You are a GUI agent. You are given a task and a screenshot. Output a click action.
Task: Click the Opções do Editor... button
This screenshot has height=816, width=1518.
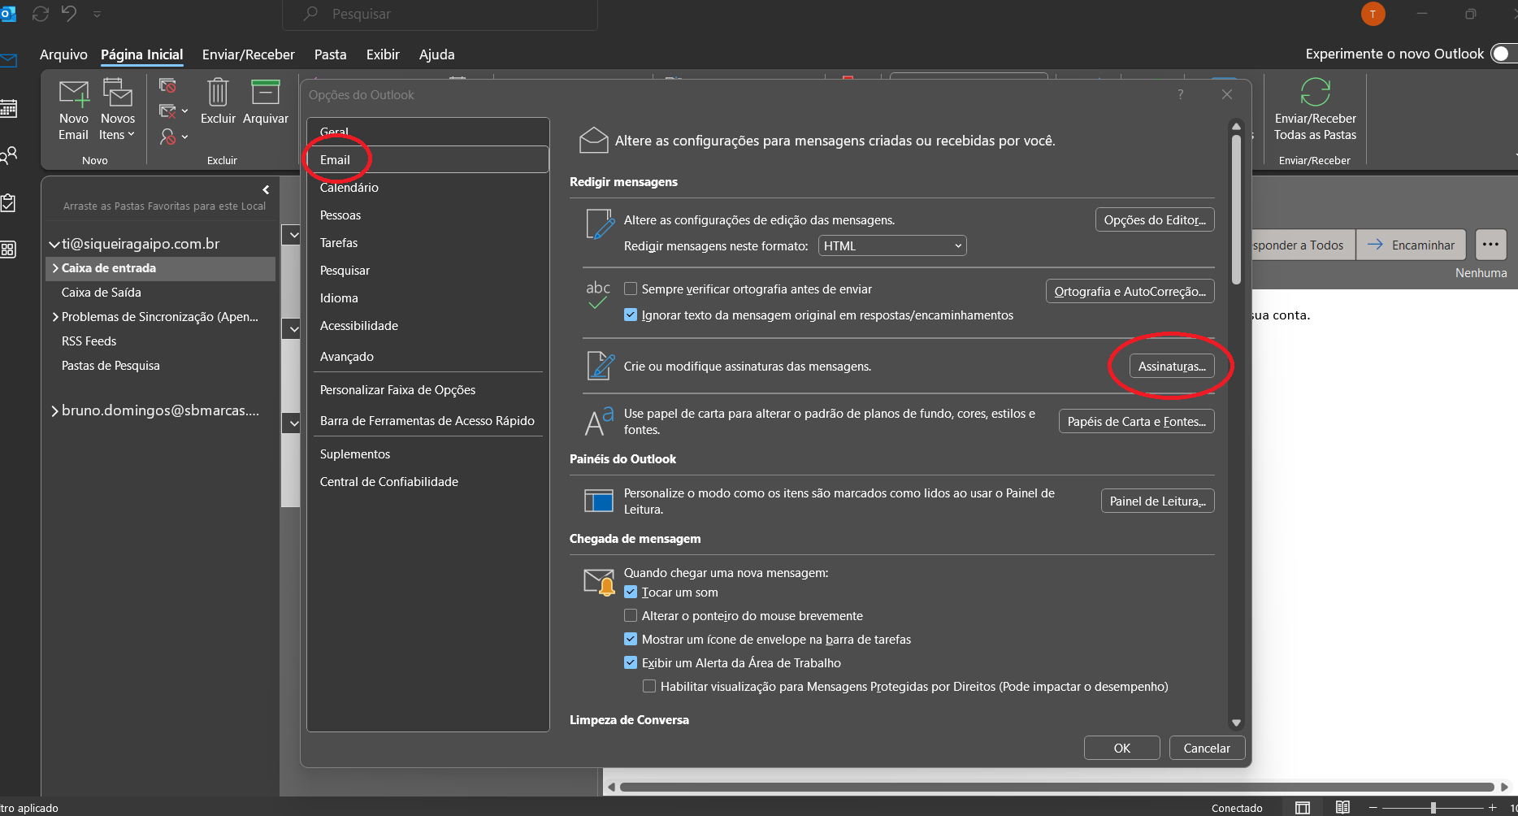pos(1155,220)
